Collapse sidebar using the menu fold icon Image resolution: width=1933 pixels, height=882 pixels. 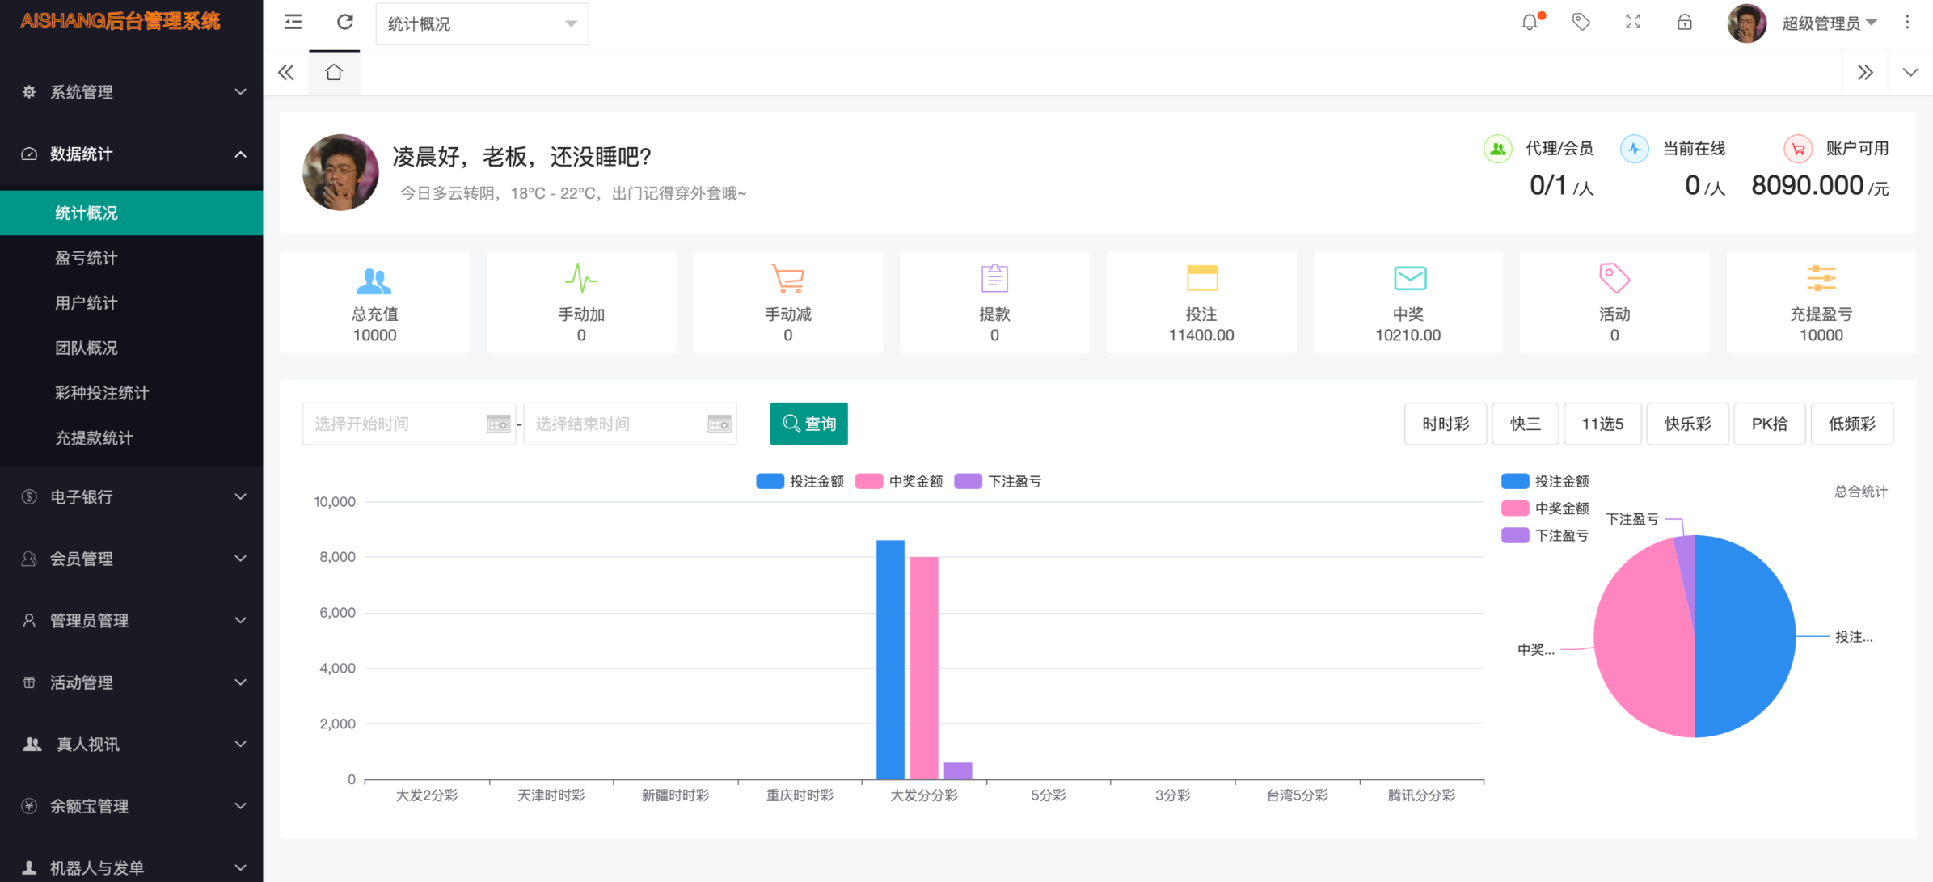click(293, 23)
